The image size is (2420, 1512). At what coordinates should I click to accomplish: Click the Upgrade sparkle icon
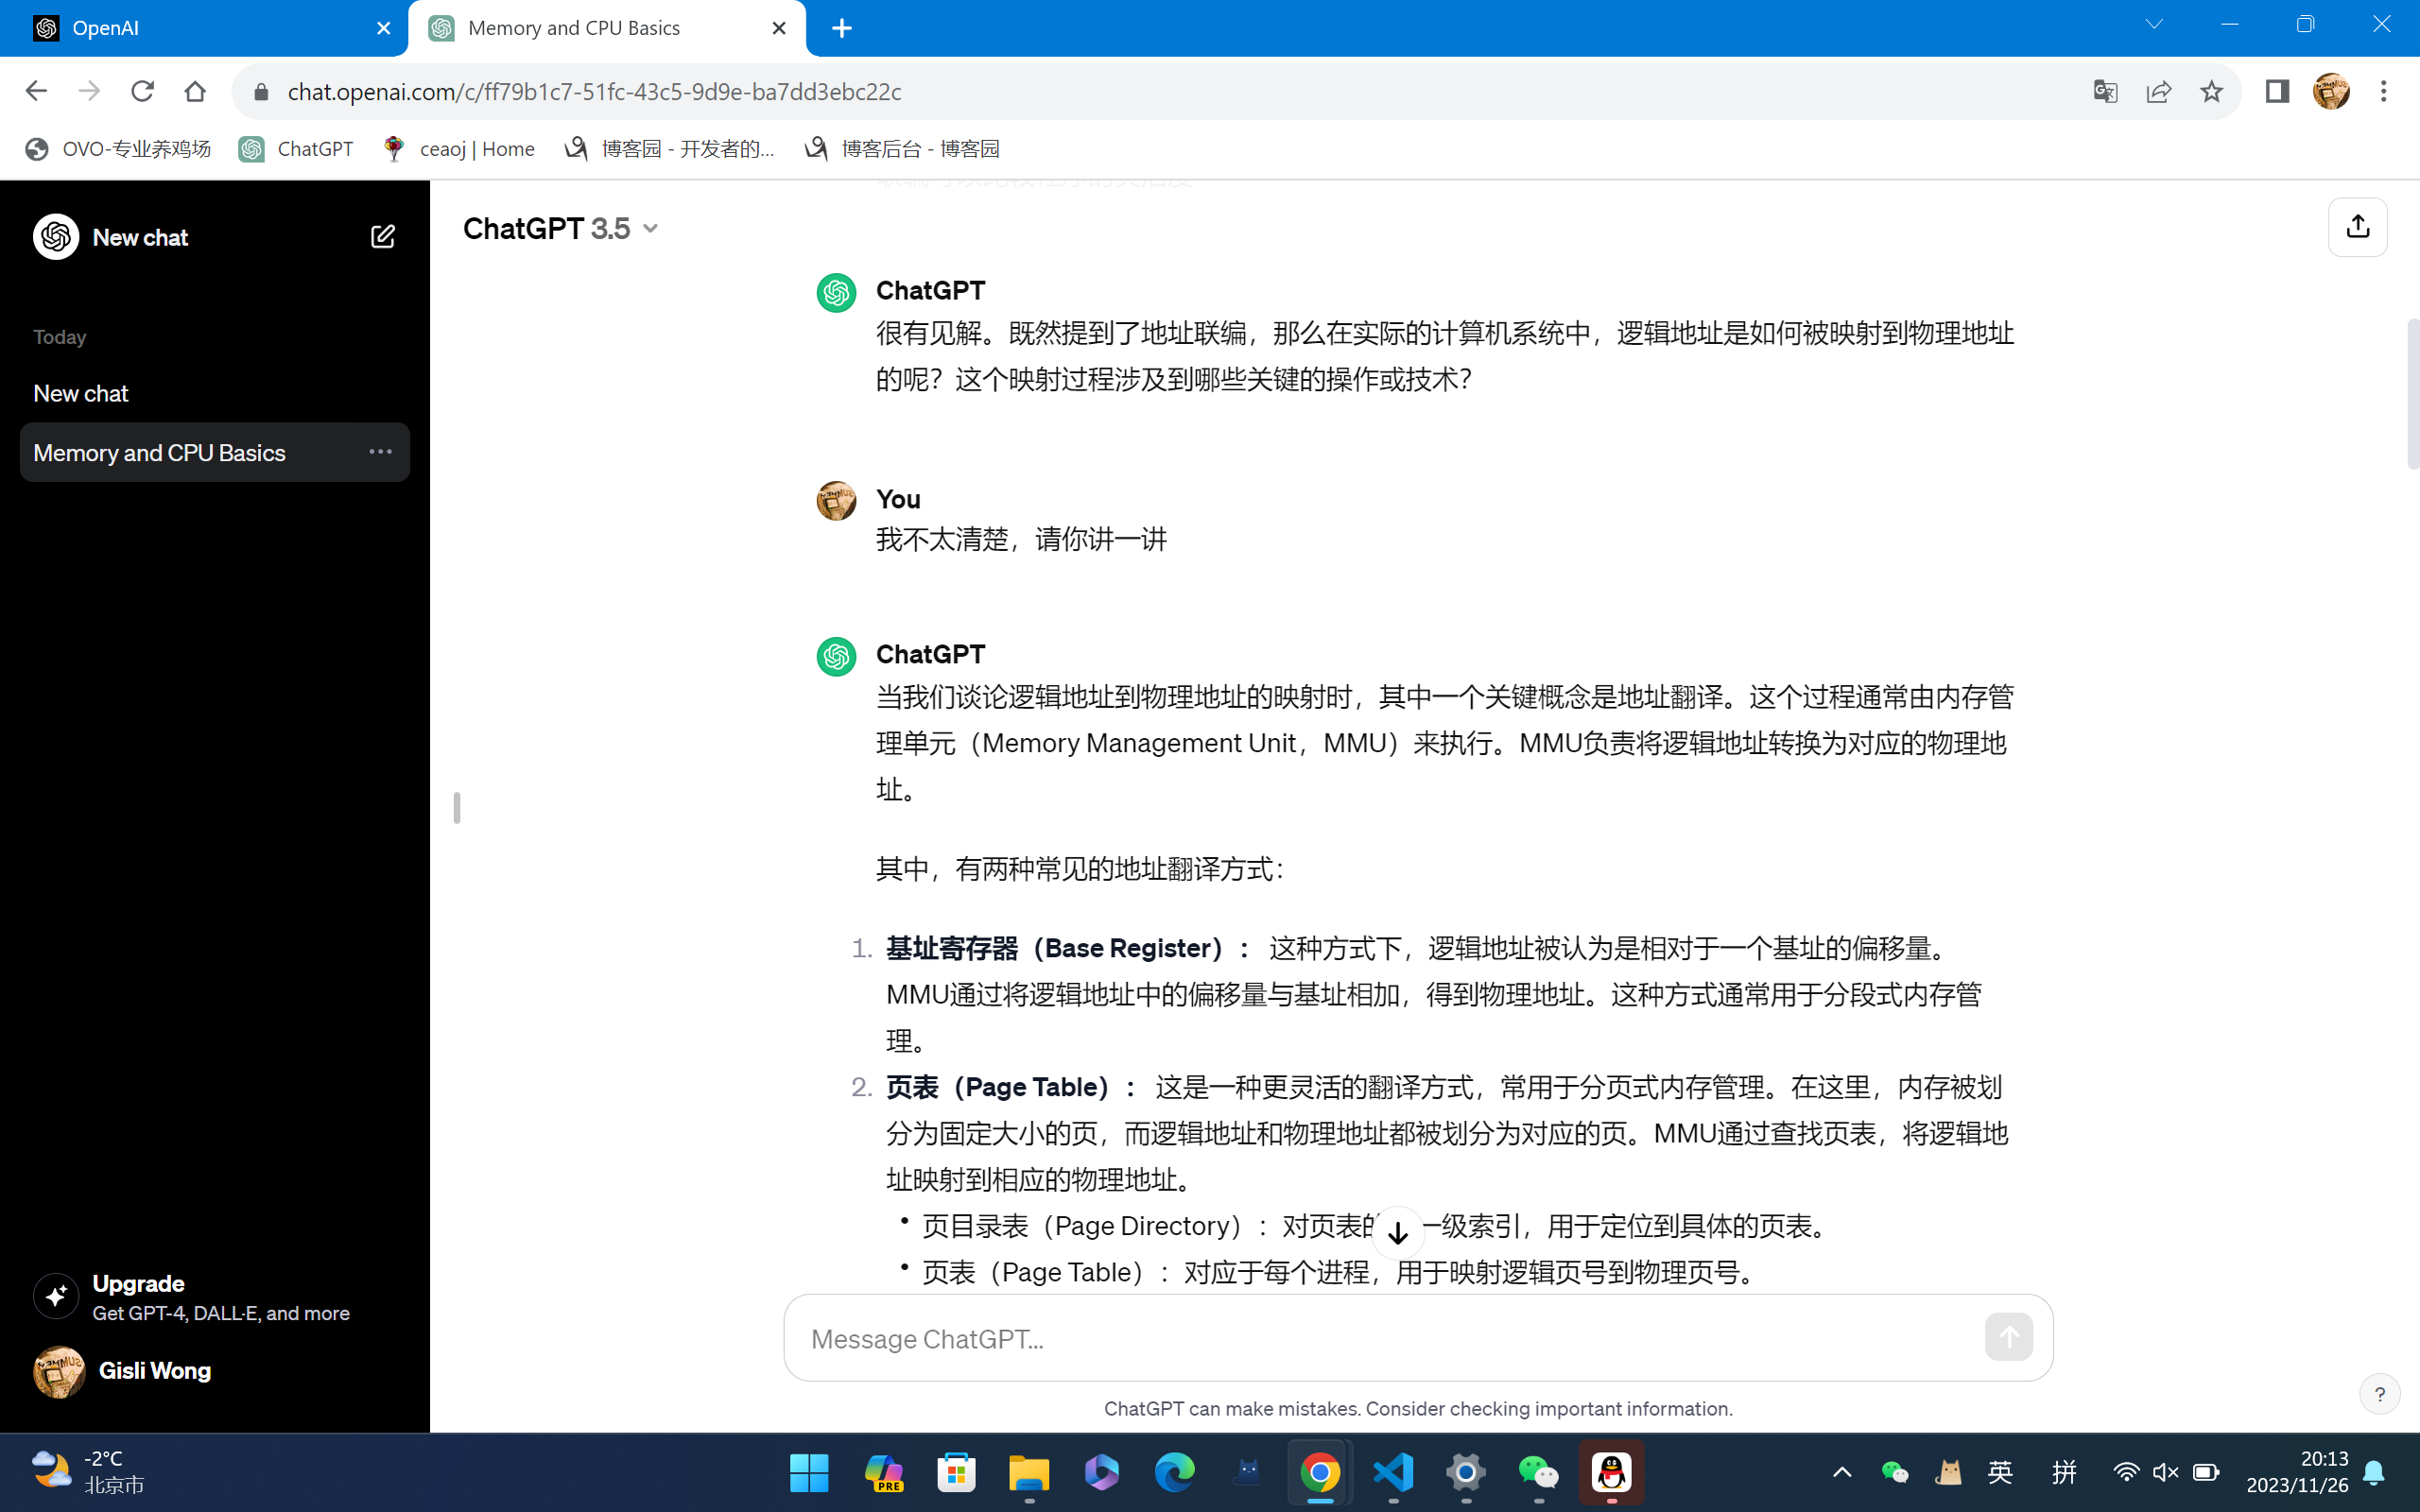56,1296
